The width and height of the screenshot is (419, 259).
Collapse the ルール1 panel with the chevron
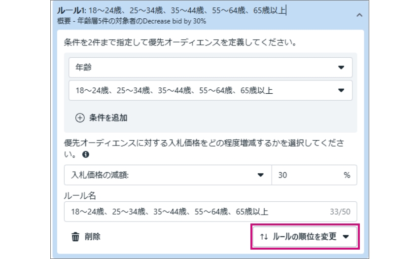(359, 15)
